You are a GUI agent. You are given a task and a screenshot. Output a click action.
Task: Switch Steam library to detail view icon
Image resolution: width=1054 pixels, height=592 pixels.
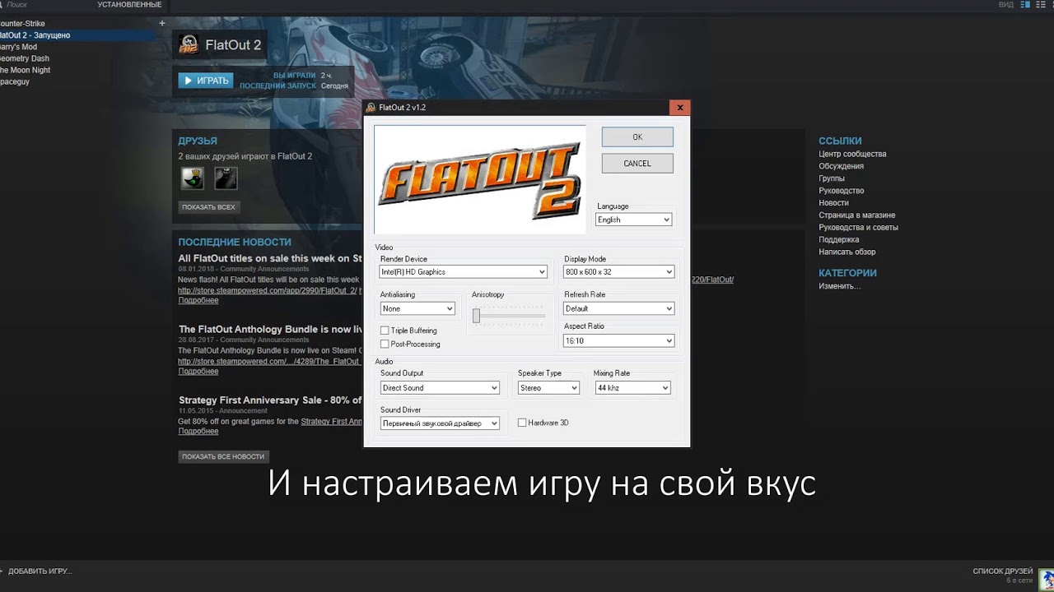pos(1025,5)
